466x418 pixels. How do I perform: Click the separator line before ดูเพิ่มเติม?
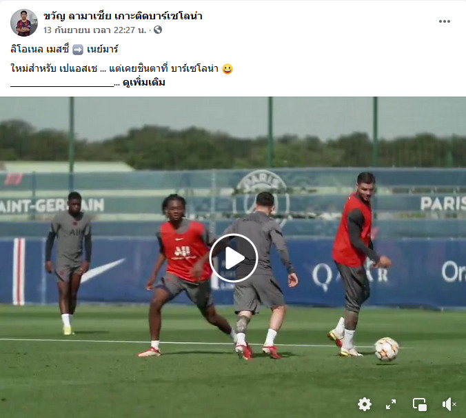62,86
